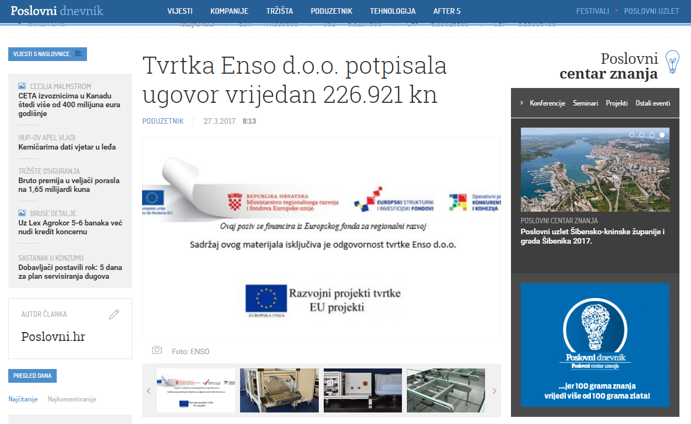Open Uz Lex Agrokor 5-6 banaka article
The image size is (691, 424).
pos(70,227)
